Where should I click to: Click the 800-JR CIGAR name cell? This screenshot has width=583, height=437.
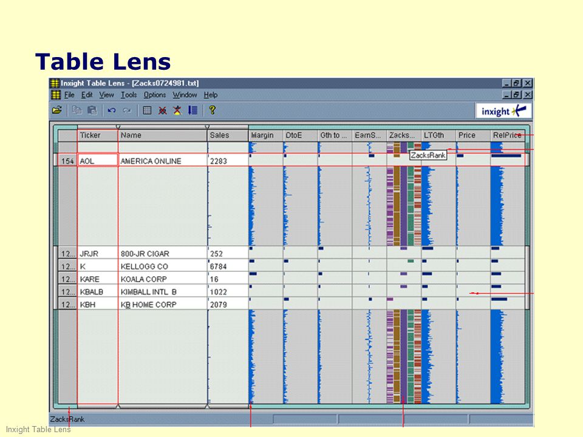click(x=163, y=254)
